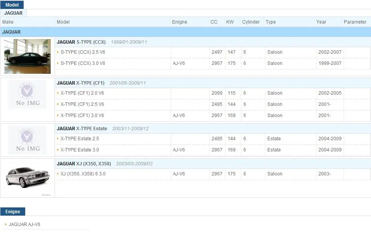Click the Saloon type cell in the XJ row
Image resolution: width=371 pixels, height=238 pixels.
tap(275, 174)
